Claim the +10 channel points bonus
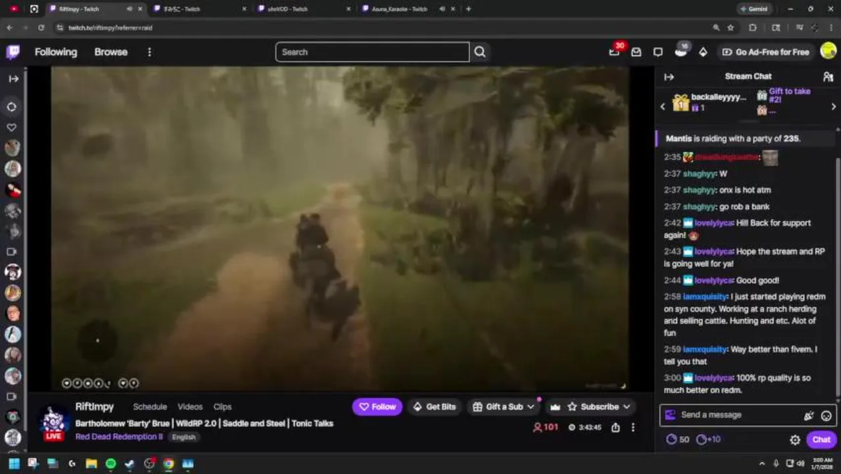 (x=708, y=439)
